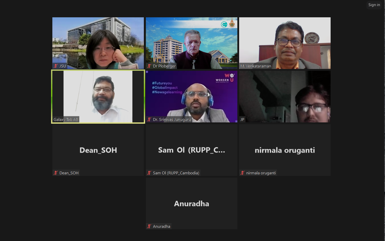This screenshot has width=385, height=241.
Task: Click the muted mic icon next to JSU
Action: [x=56, y=66]
